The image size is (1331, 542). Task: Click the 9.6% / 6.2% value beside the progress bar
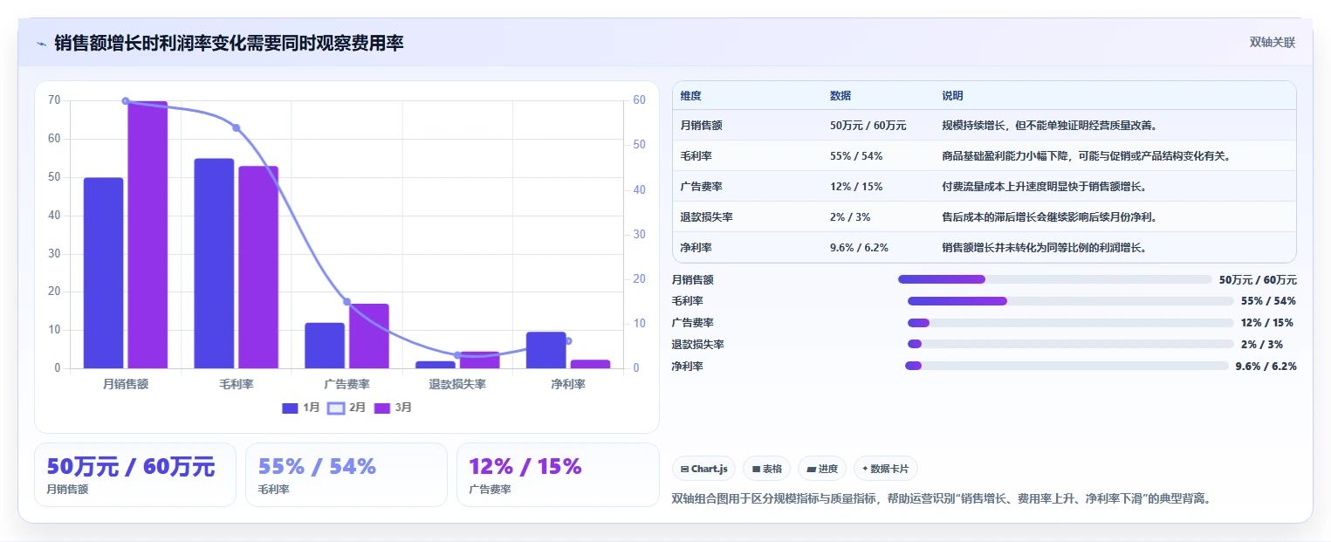pyautogui.click(x=1266, y=367)
